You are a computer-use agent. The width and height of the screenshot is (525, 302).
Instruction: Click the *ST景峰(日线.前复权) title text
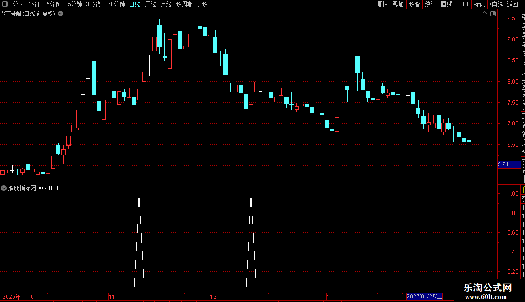coord(28,14)
